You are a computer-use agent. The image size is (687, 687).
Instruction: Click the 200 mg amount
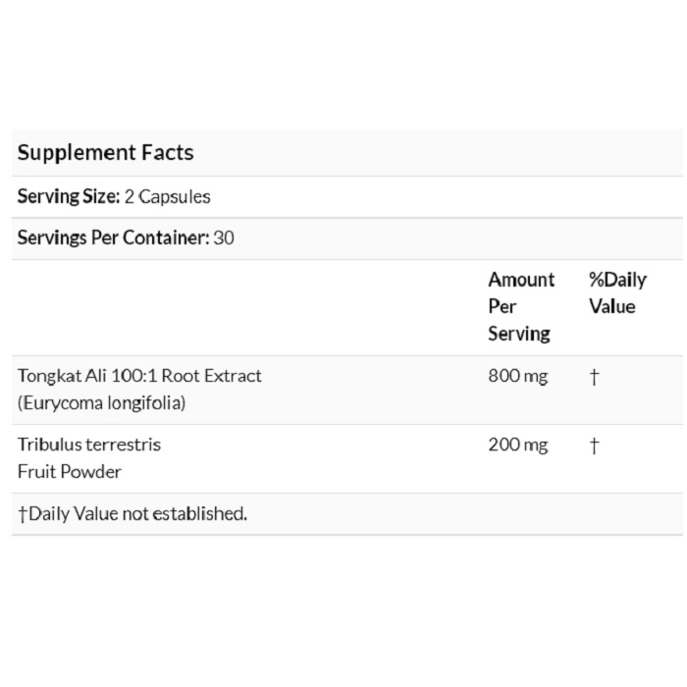tap(518, 446)
